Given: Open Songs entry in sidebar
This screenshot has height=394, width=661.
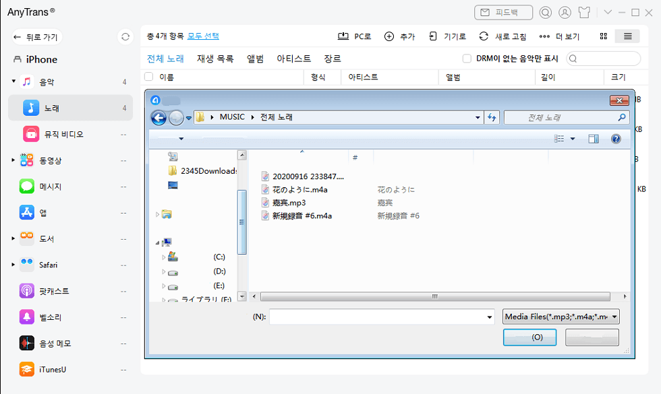Looking at the screenshot, I should click(70, 108).
